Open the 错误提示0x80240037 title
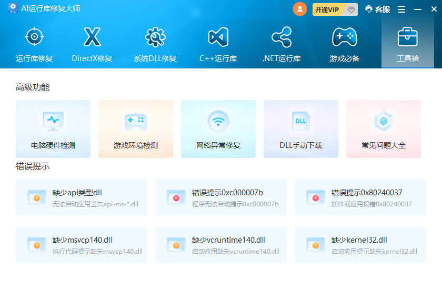Screen dimensions: 442x289 click(367, 193)
